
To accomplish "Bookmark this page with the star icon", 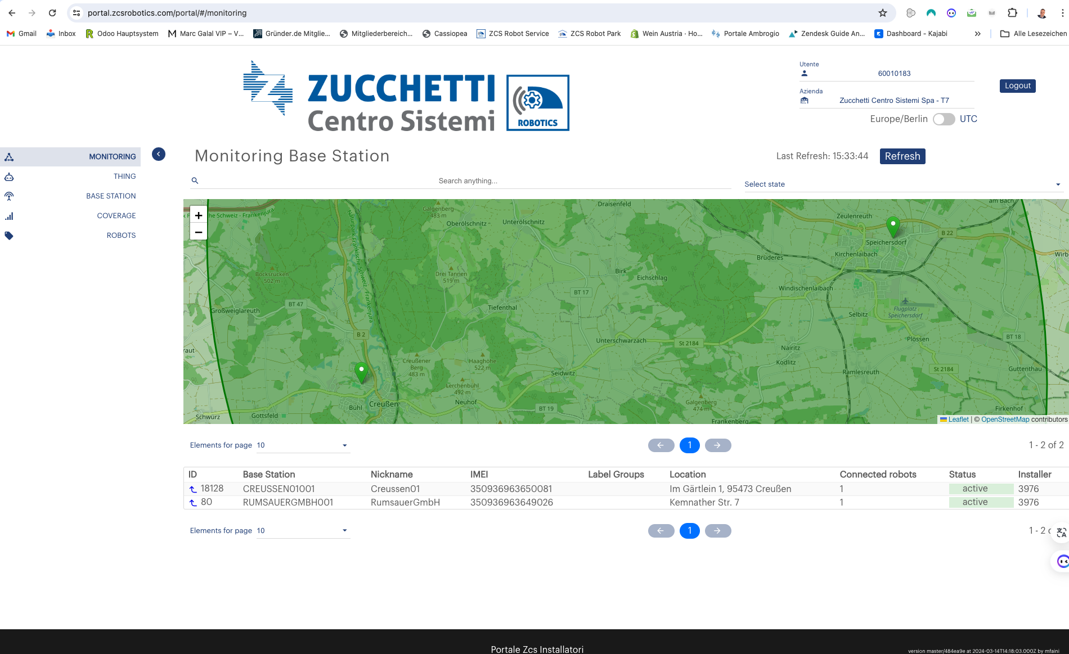I will 883,13.
